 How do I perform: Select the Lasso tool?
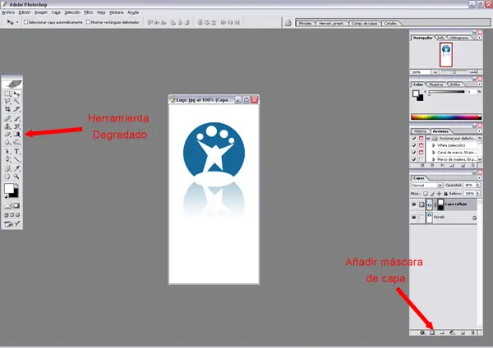(x=7, y=101)
